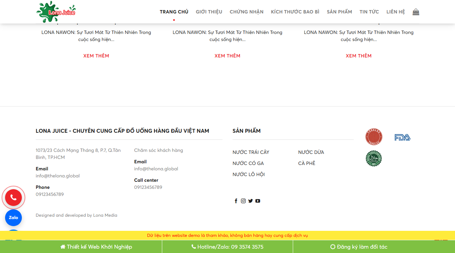The image size is (455, 253).
Task: Click the Call center number 09123456789
Action: 148,187
